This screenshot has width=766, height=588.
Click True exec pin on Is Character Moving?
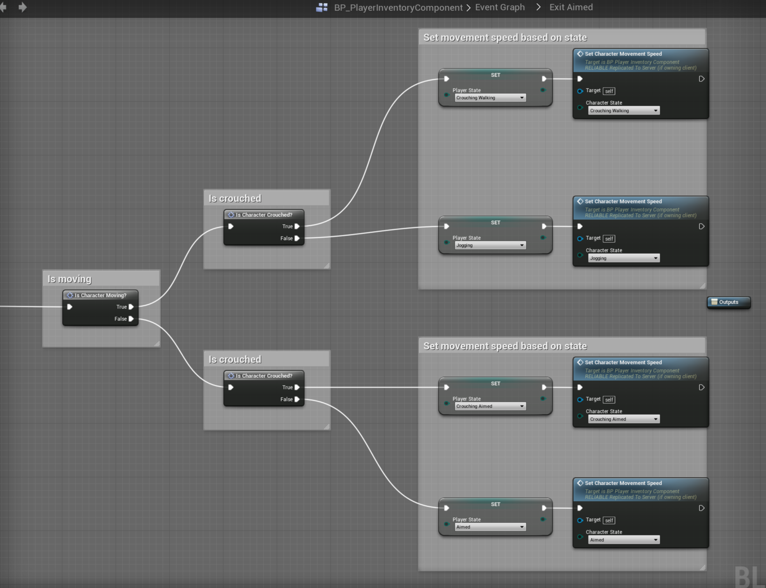coord(131,307)
